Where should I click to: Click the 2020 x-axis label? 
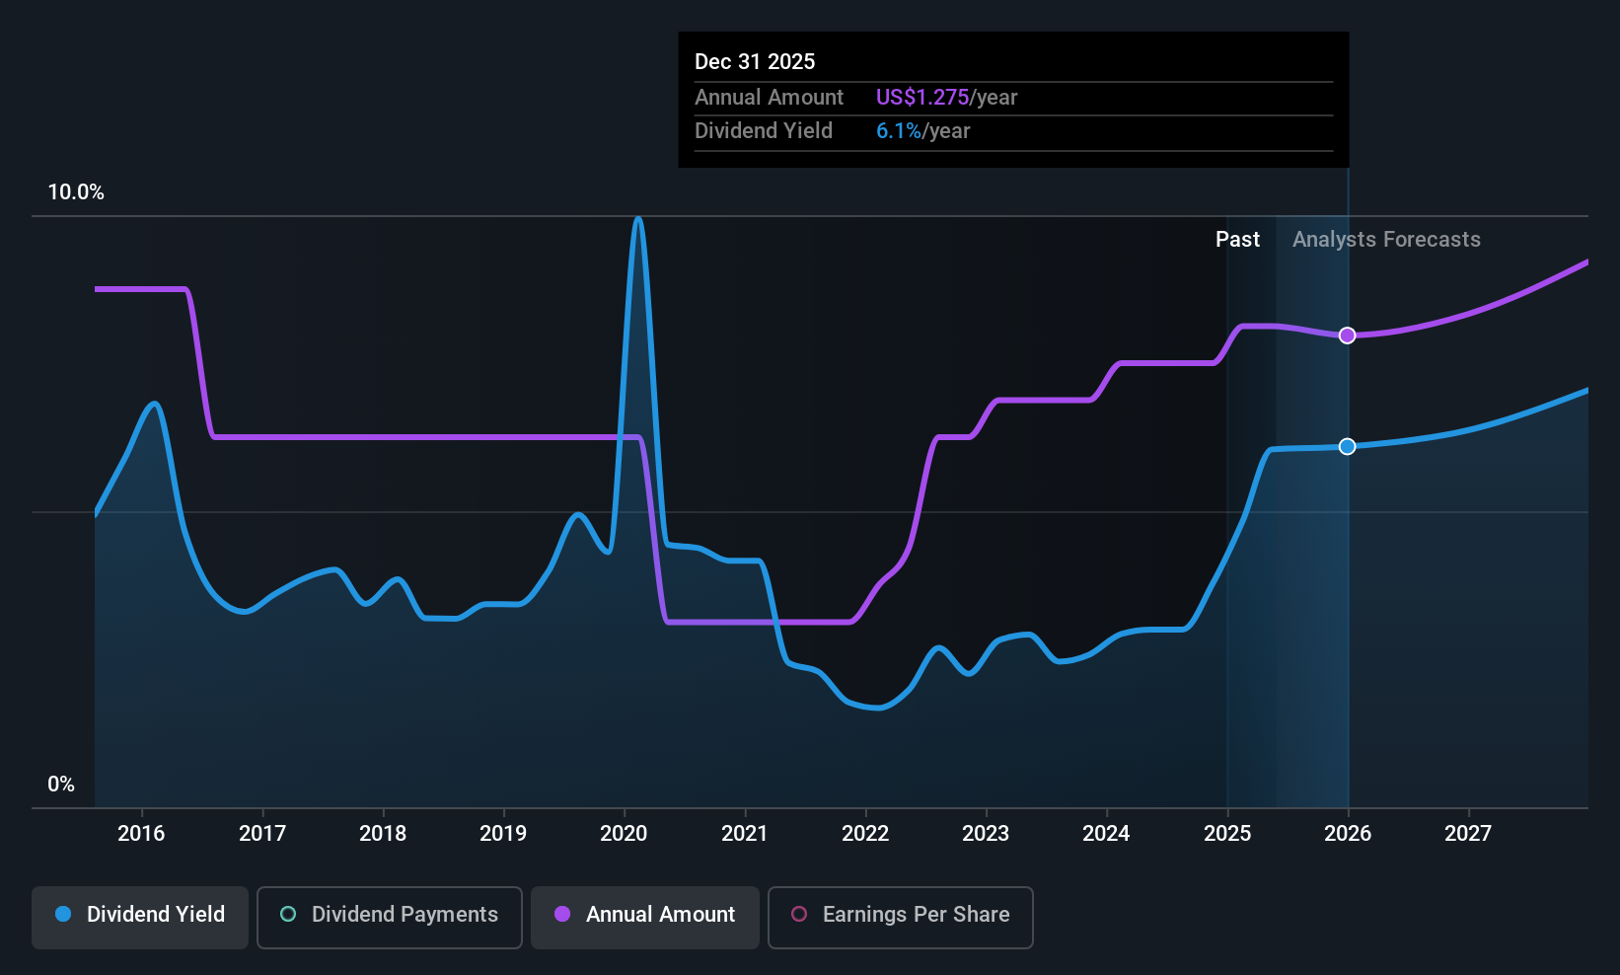pos(624,834)
